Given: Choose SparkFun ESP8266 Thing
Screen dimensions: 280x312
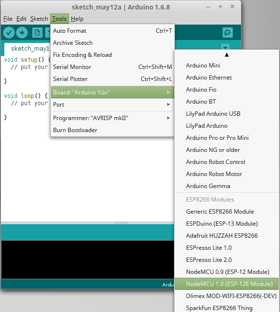Looking at the screenshot, I should (x=227, y=308).
